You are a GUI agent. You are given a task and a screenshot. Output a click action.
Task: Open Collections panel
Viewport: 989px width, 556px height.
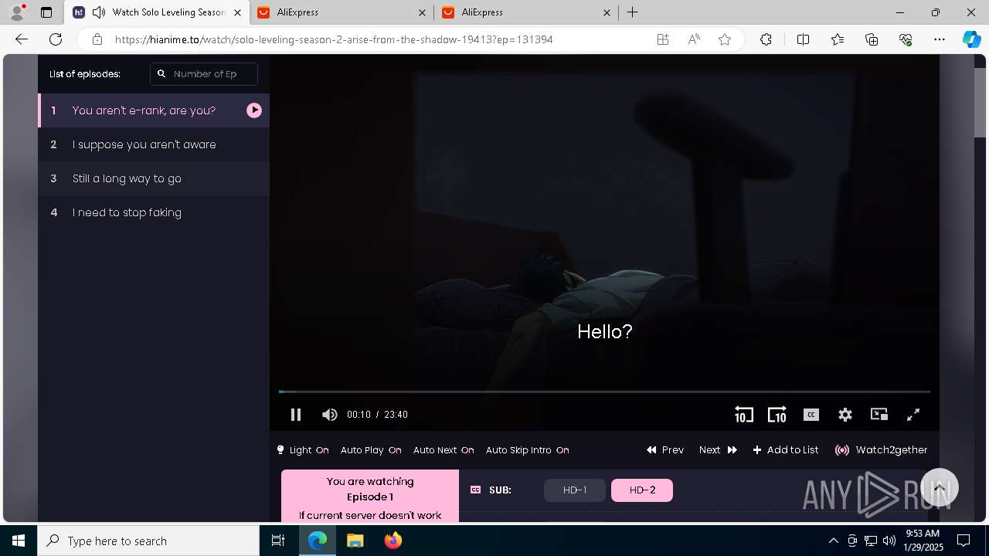click(x=872, y=39)
